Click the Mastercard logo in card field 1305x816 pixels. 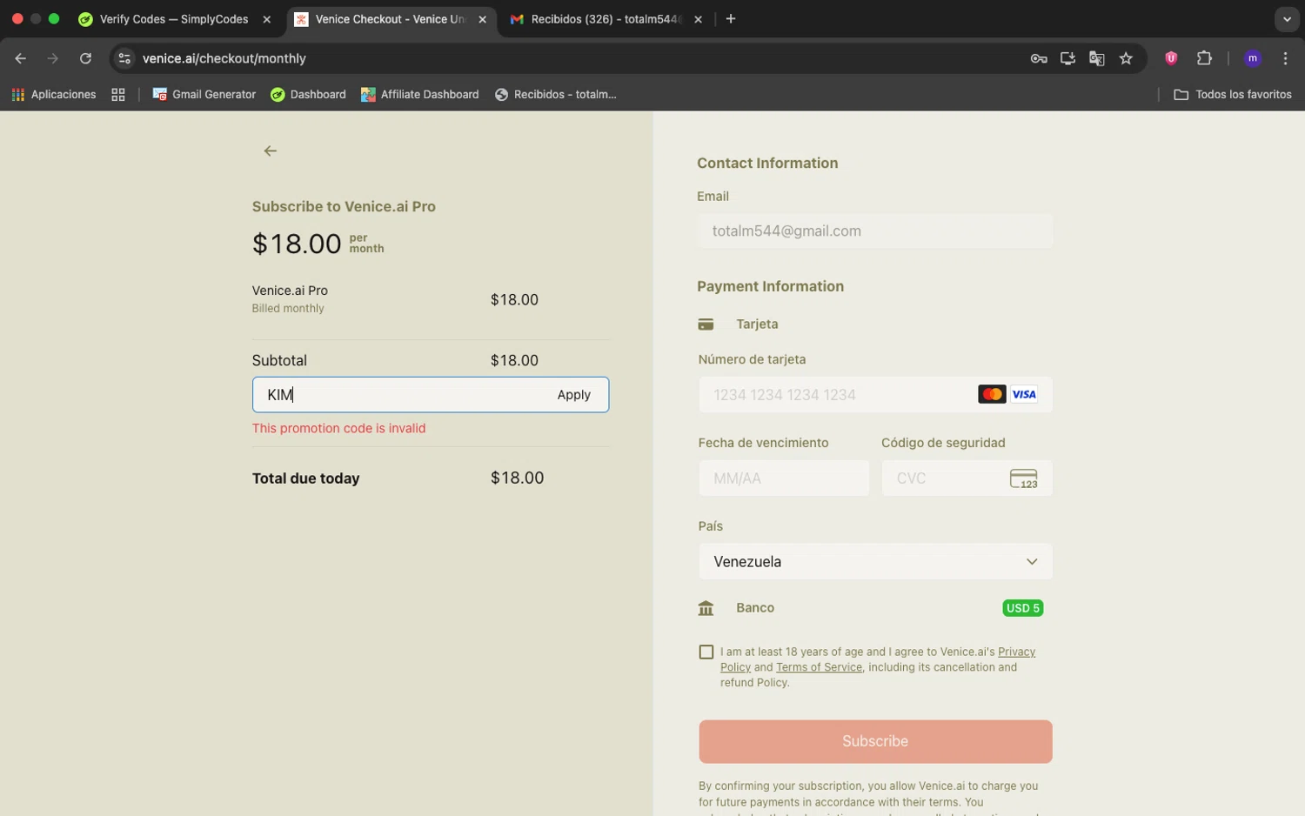992,394
